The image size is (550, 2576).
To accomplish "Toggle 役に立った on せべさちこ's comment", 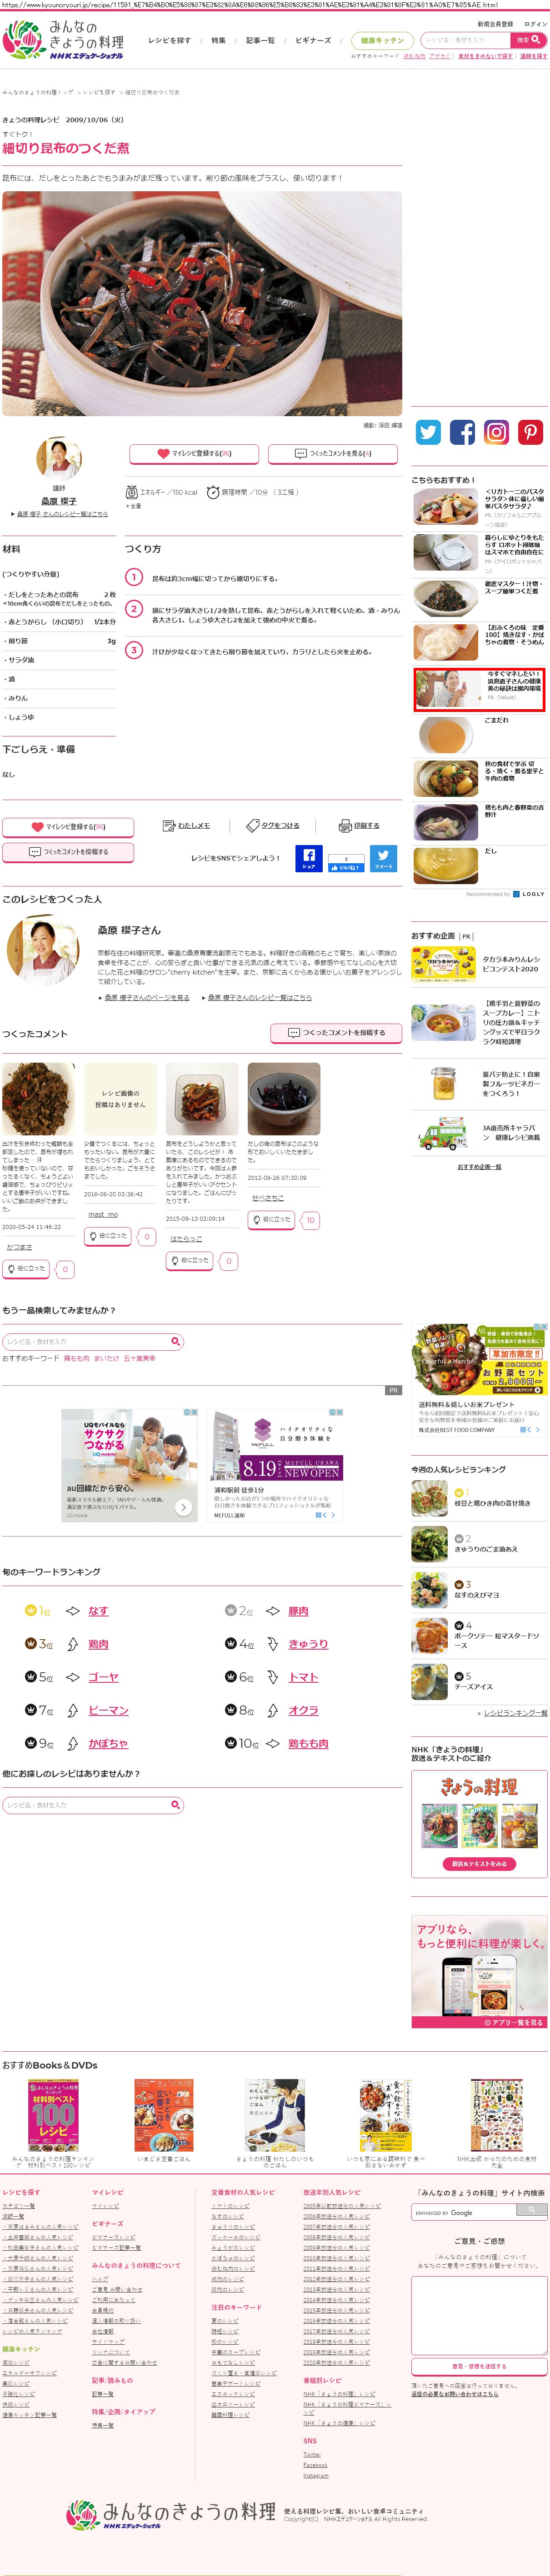I will [x=271, y=1220].
